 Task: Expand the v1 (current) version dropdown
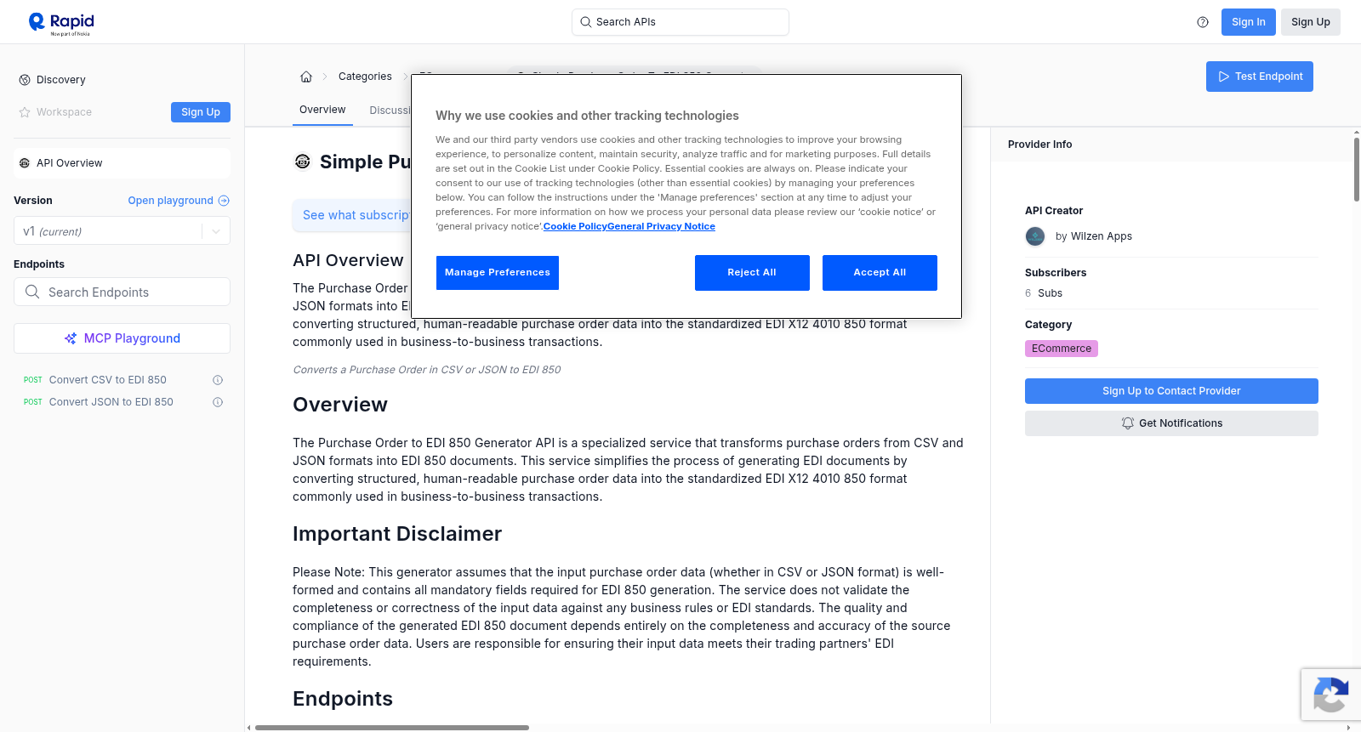122,231
